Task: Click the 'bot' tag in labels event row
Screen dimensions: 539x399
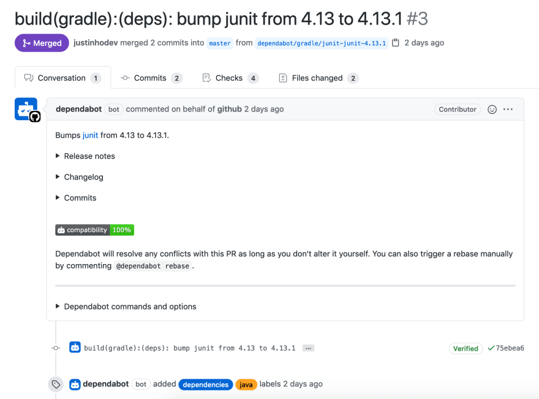Action: [141, 384]
